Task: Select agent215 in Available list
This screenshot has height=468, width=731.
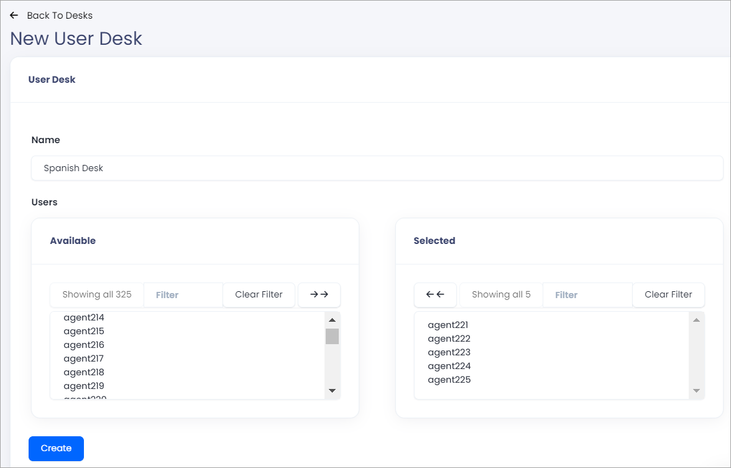Action: 84,331
